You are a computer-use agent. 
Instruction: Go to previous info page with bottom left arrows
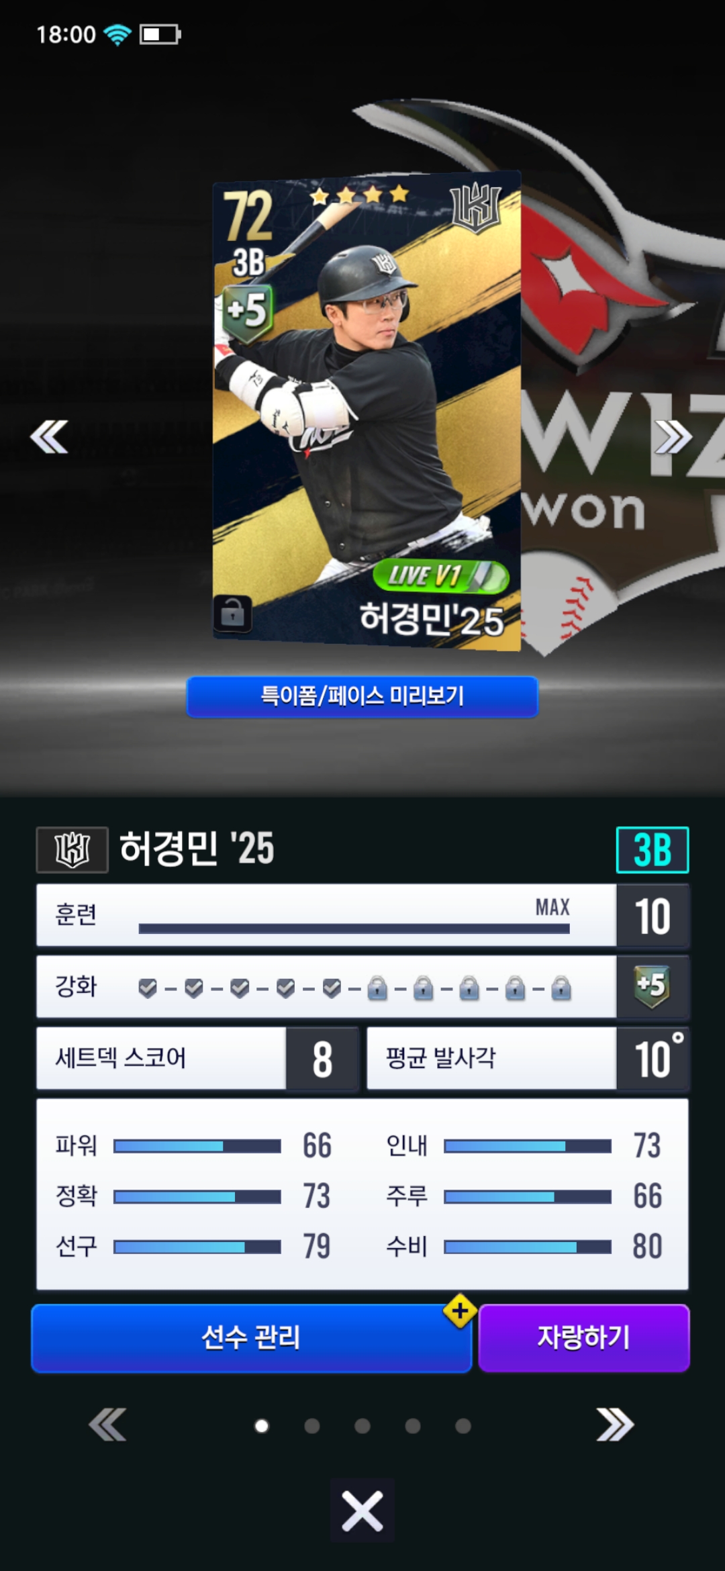coord(107,1425)
